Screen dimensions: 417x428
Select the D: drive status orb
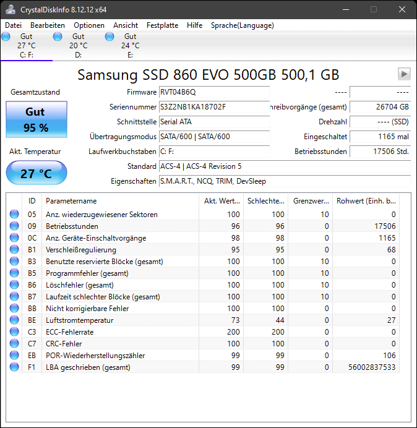[58, 36]
